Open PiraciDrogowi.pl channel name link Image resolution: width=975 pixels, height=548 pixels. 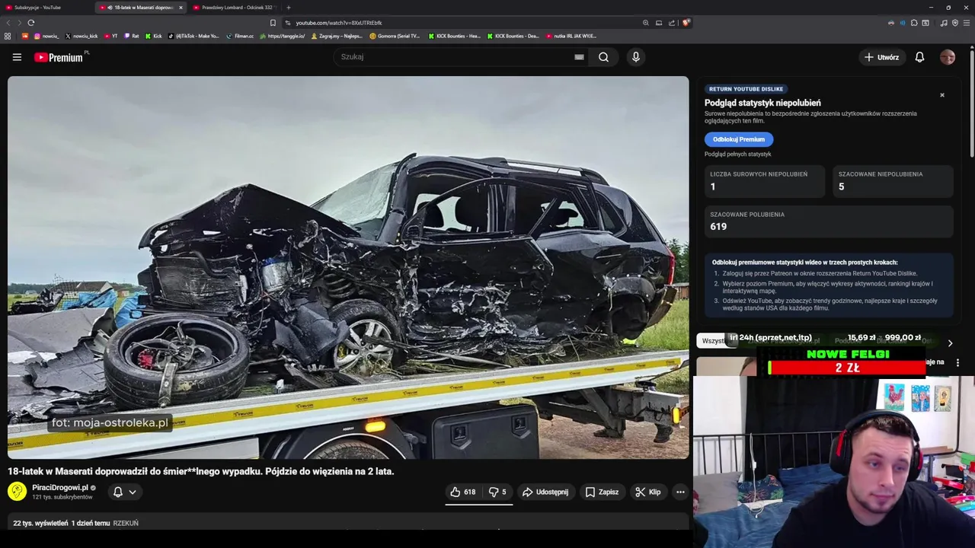point(60,488)
